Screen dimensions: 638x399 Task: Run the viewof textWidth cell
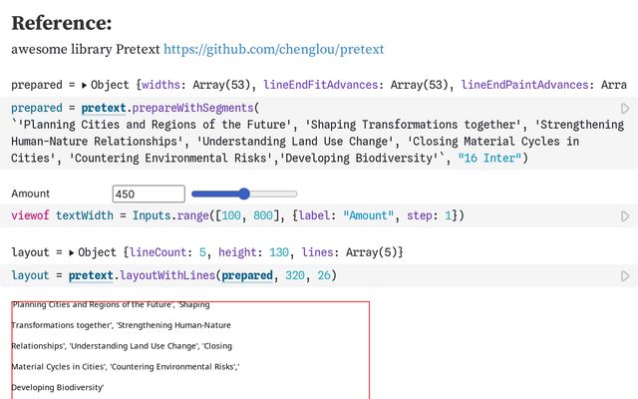click(x=625, y=215)
